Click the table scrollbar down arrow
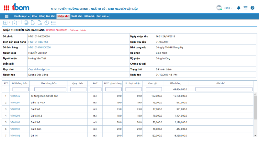The width and height of the screenshot is (259, 144). (x=255, y=135)
